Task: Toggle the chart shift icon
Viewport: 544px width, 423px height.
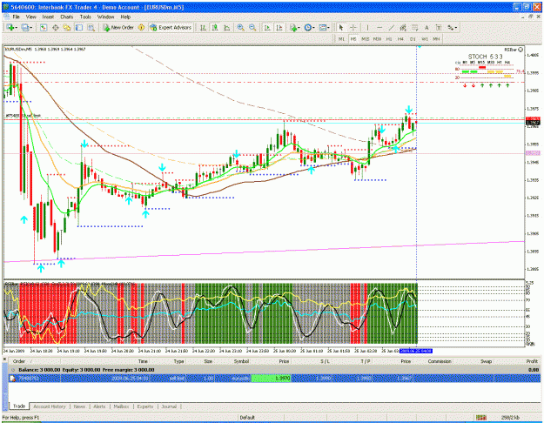Action: coord(279,27)
